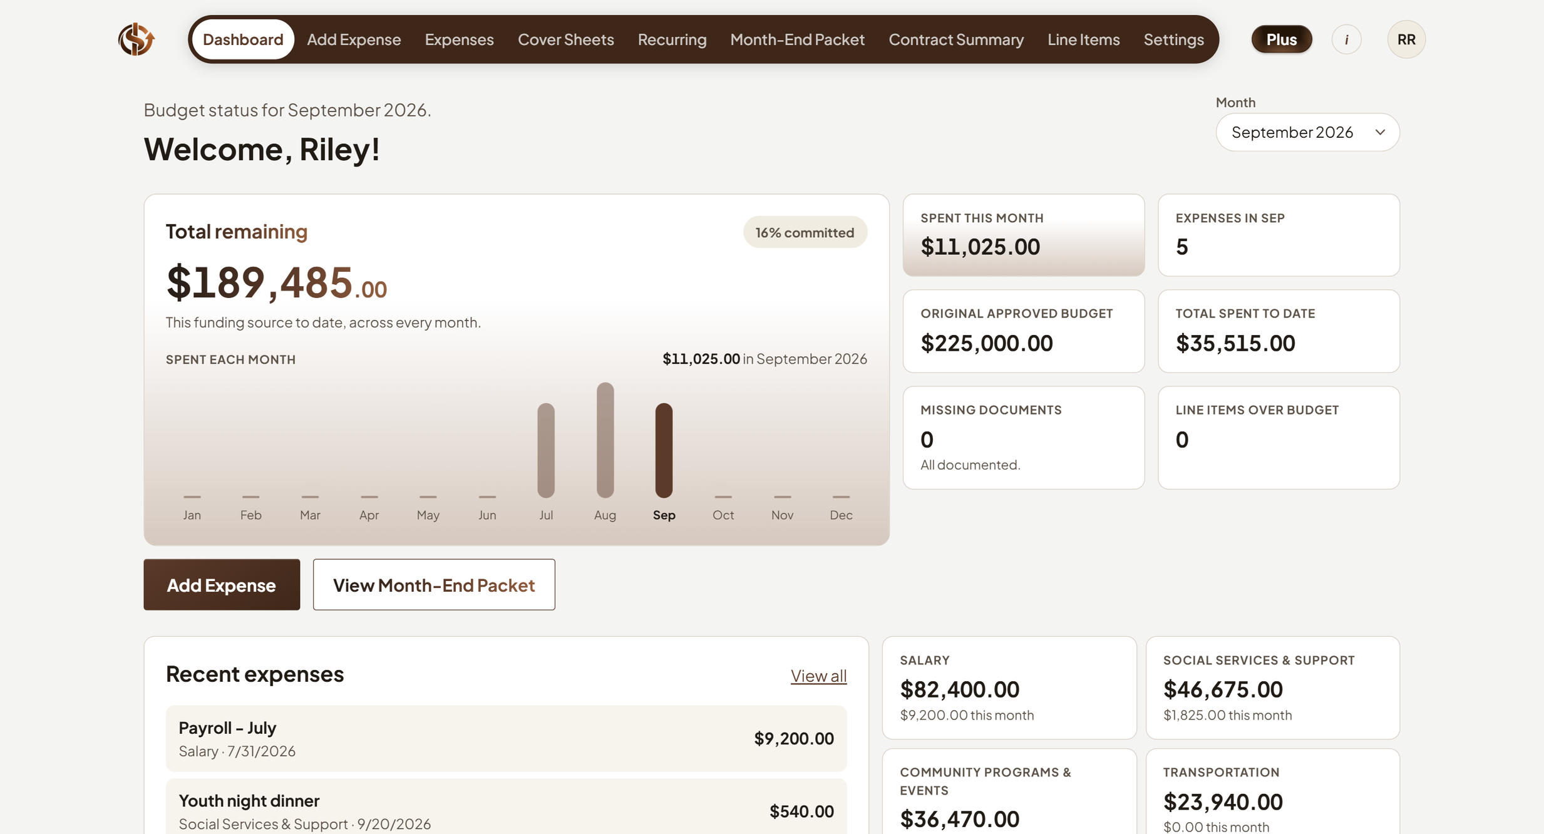The width and height of the screenshot is (1544, 834).
Task: Switch to the Expenses tab
Action: [x=459, y=39]
